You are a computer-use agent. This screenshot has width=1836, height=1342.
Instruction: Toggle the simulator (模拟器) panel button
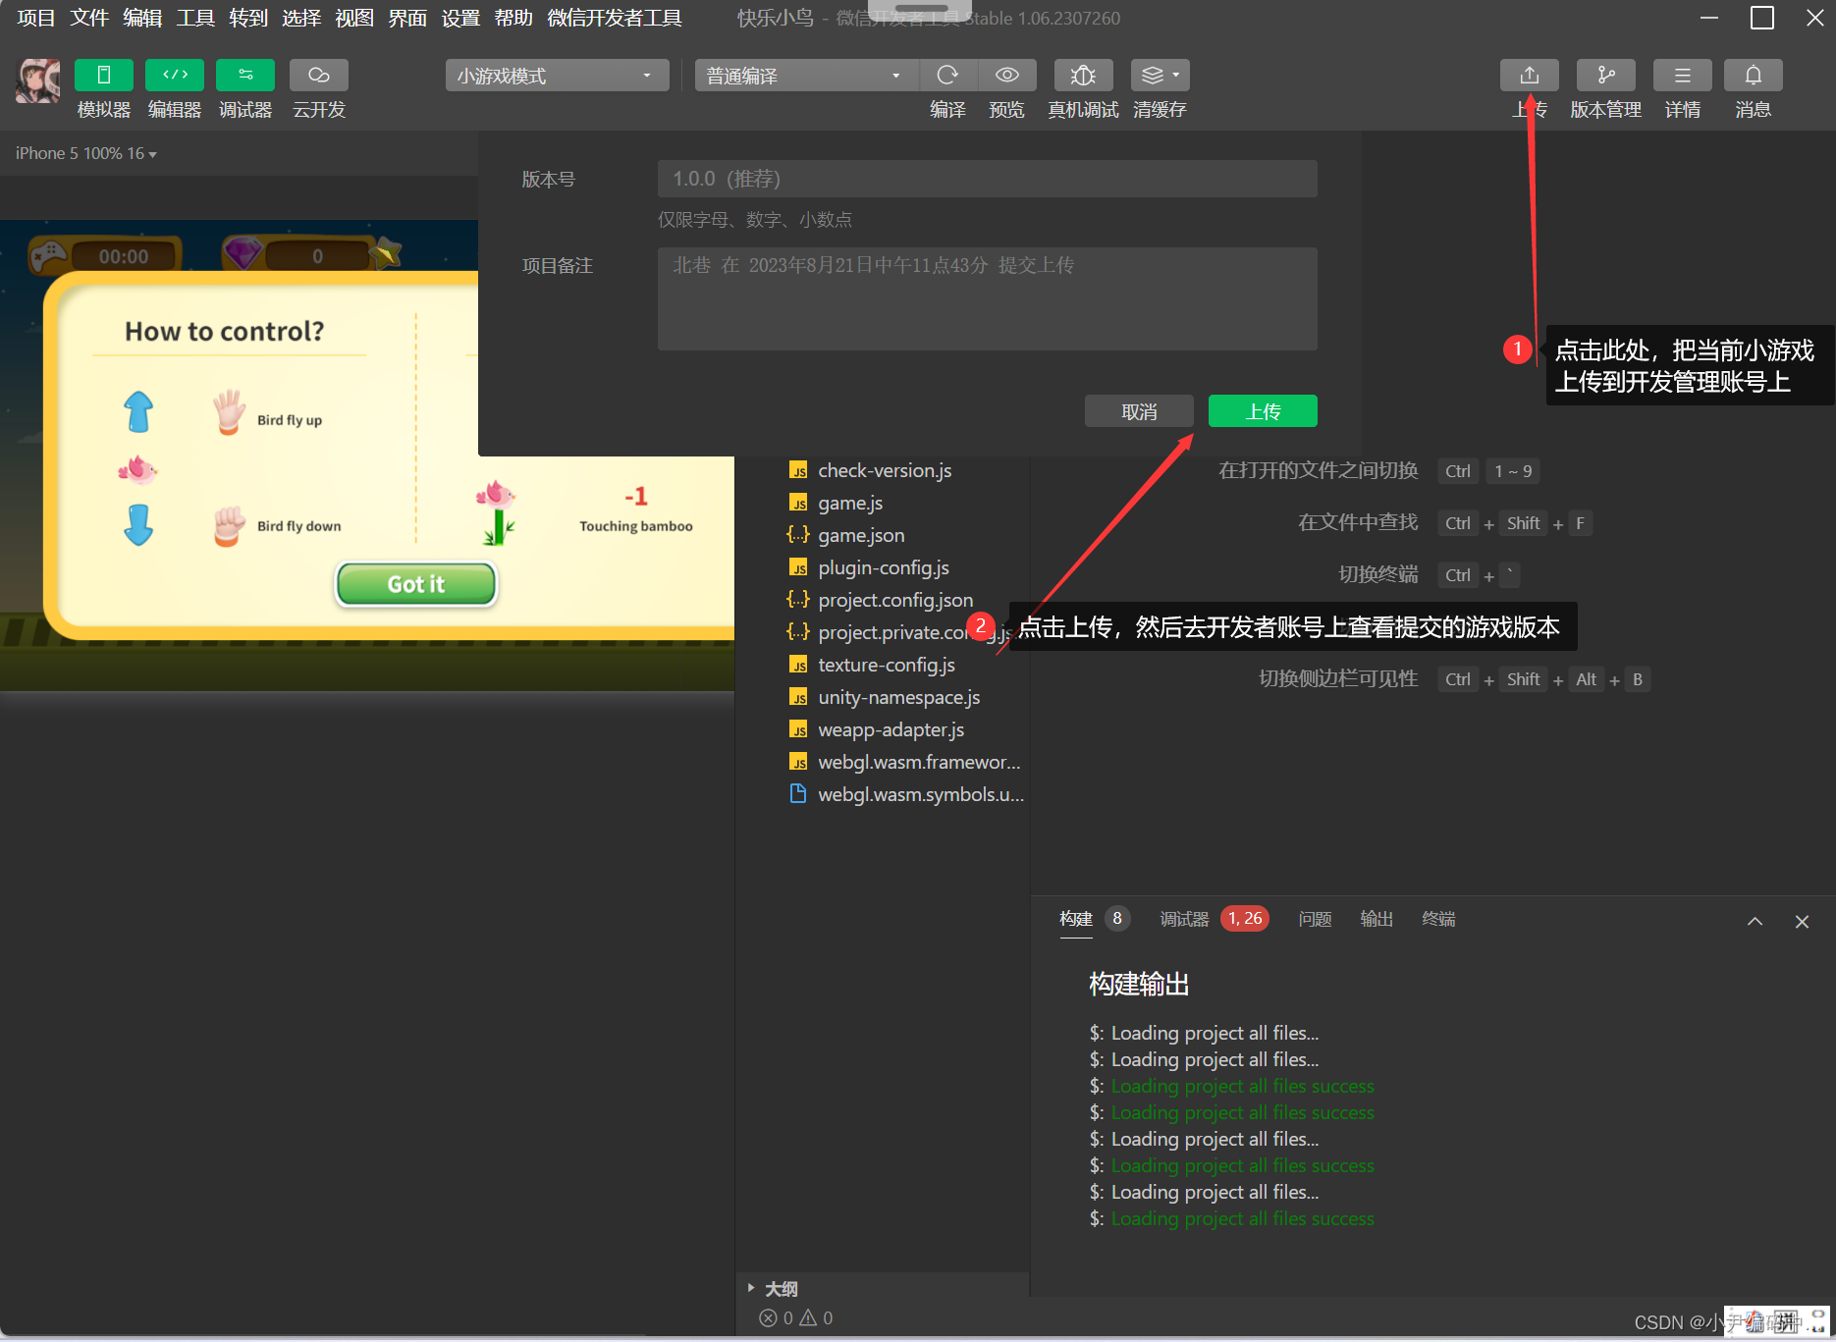103,76
